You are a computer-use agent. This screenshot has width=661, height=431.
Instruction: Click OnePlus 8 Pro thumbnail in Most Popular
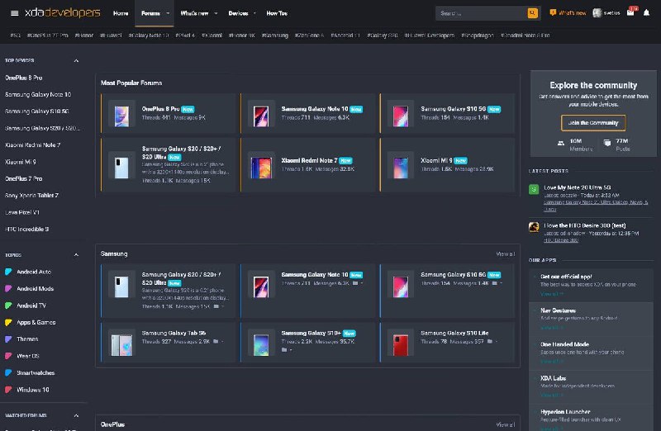pyautogui.click(x=121, y=114)
